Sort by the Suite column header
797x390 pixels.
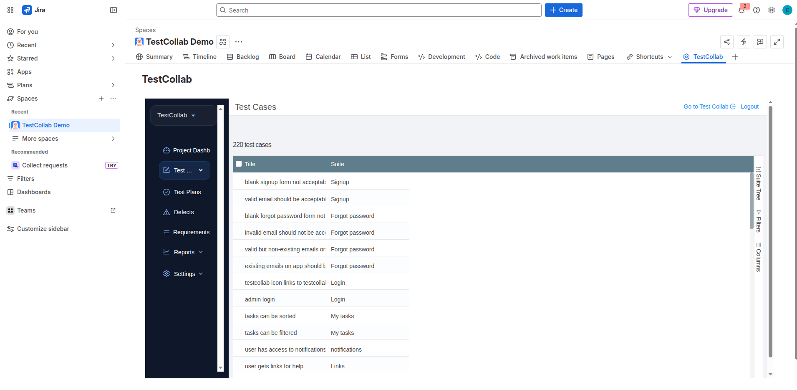338,164
